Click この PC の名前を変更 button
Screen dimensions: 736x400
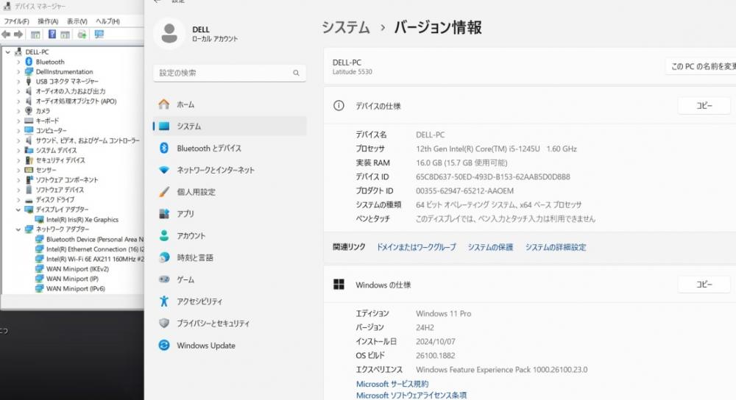[701, 67]
